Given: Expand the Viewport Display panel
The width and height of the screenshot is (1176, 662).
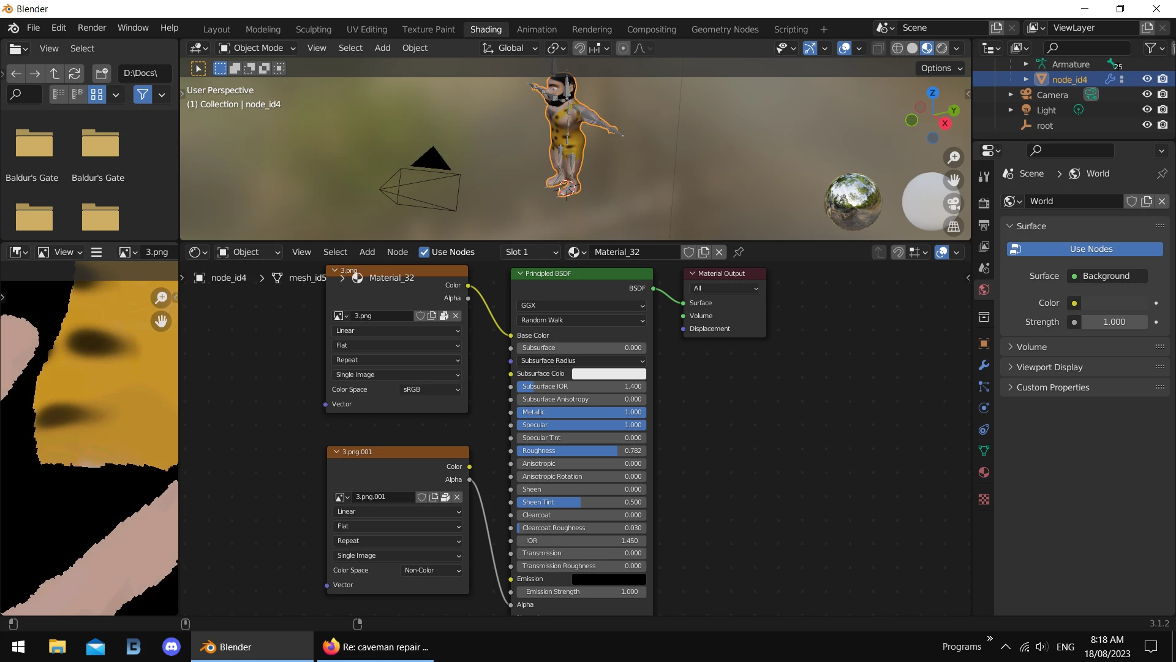Looking at the screenshot, I should (1049, 367).
